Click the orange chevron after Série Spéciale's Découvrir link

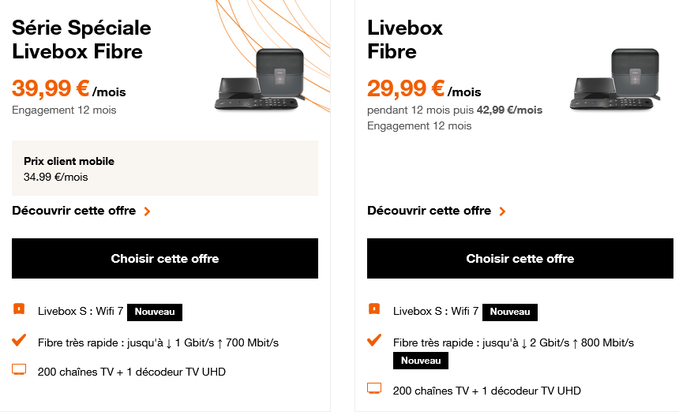click(x=148, y=211)
